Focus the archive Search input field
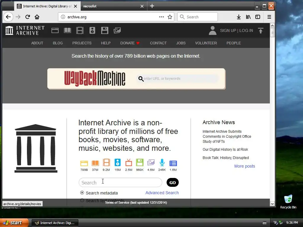 click(x=120, y=182)
